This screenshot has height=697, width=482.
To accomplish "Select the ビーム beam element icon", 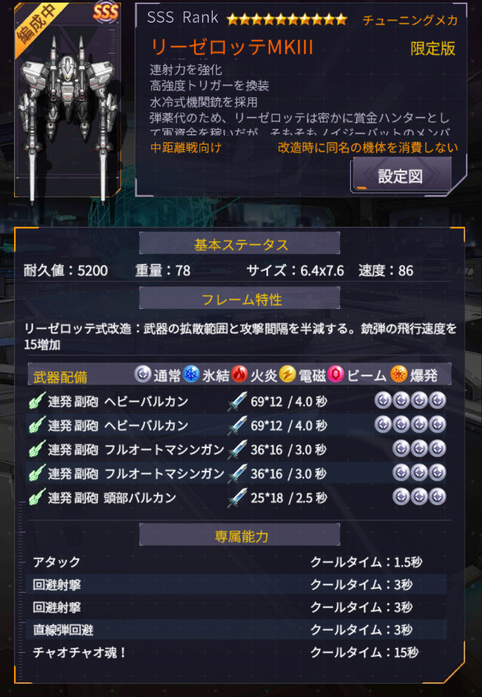I will 335,375.
